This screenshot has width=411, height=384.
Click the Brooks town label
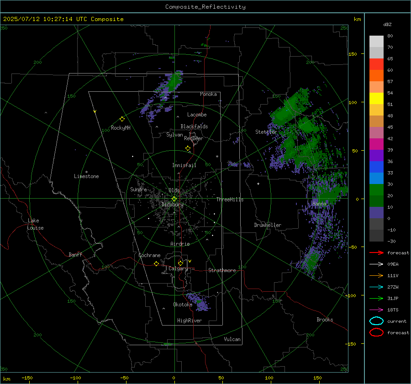325,320
